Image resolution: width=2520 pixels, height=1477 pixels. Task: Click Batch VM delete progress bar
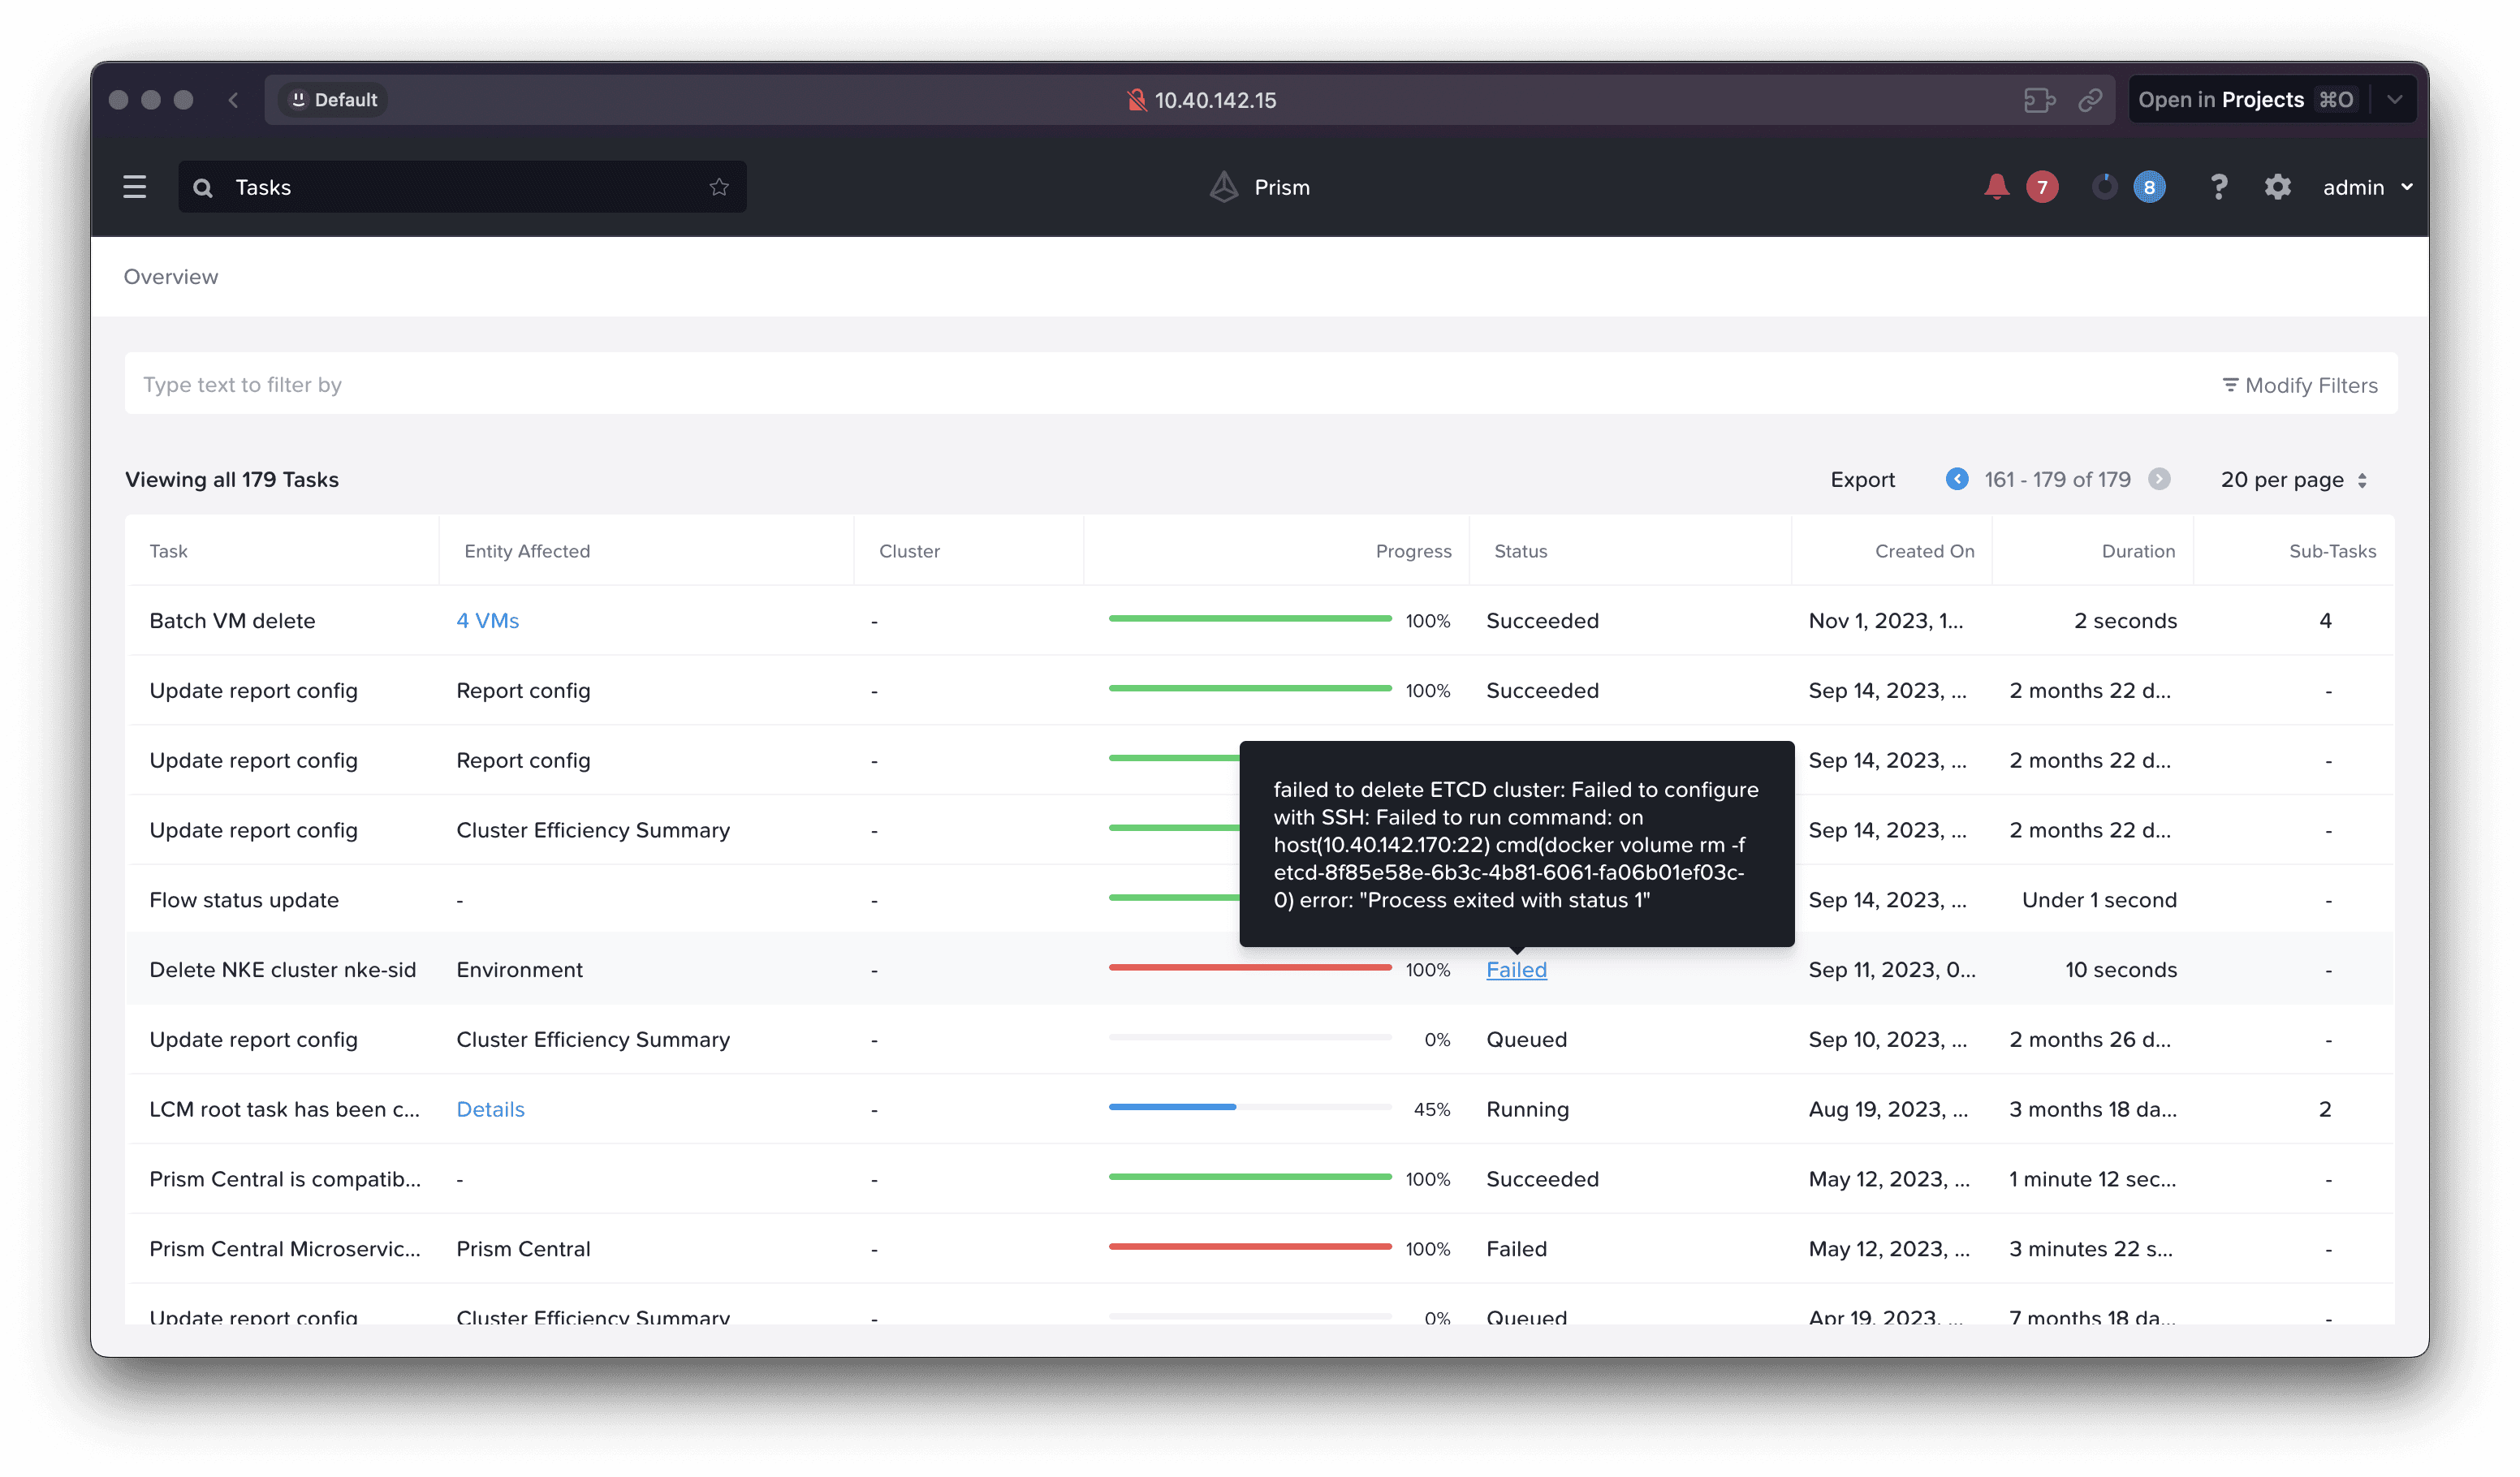tap(1250, 618)
